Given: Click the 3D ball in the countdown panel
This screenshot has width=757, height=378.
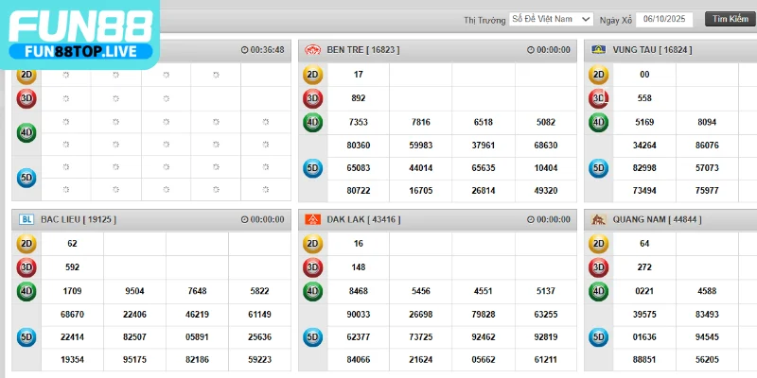Looking at the screenshot, I should 26,99.
